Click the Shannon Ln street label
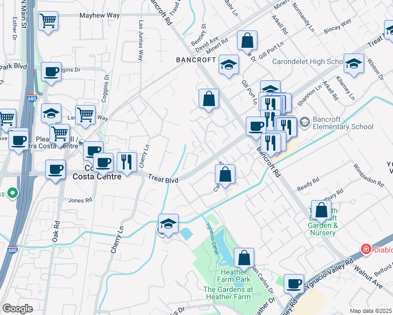Viewport: 393px width, 315px height. pos(309,96)
